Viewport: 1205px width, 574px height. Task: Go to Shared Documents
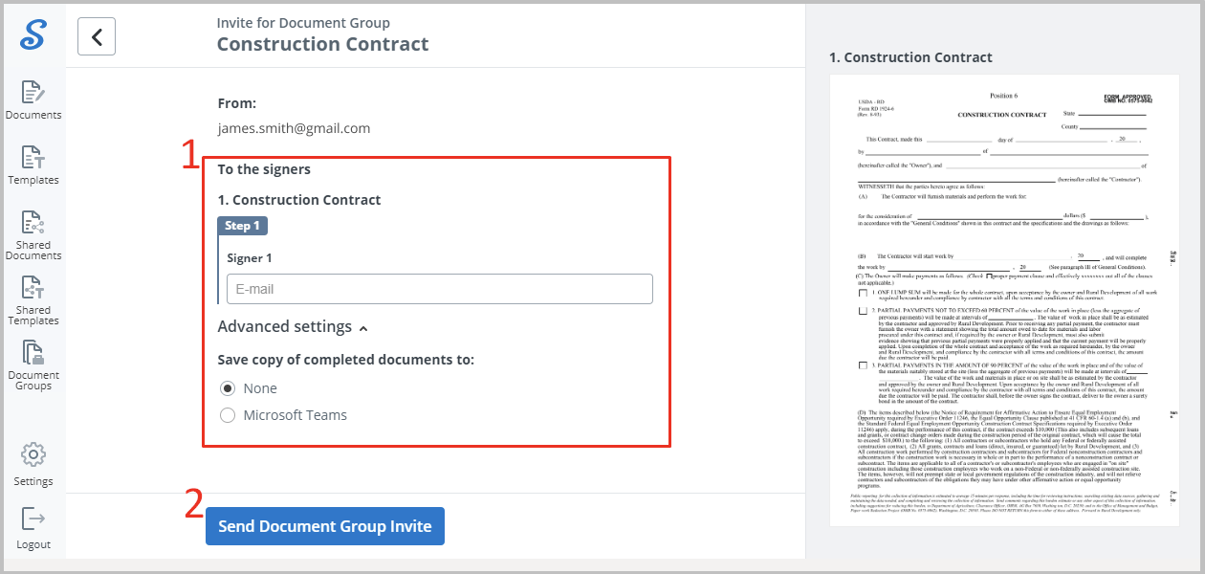point(33,235)
